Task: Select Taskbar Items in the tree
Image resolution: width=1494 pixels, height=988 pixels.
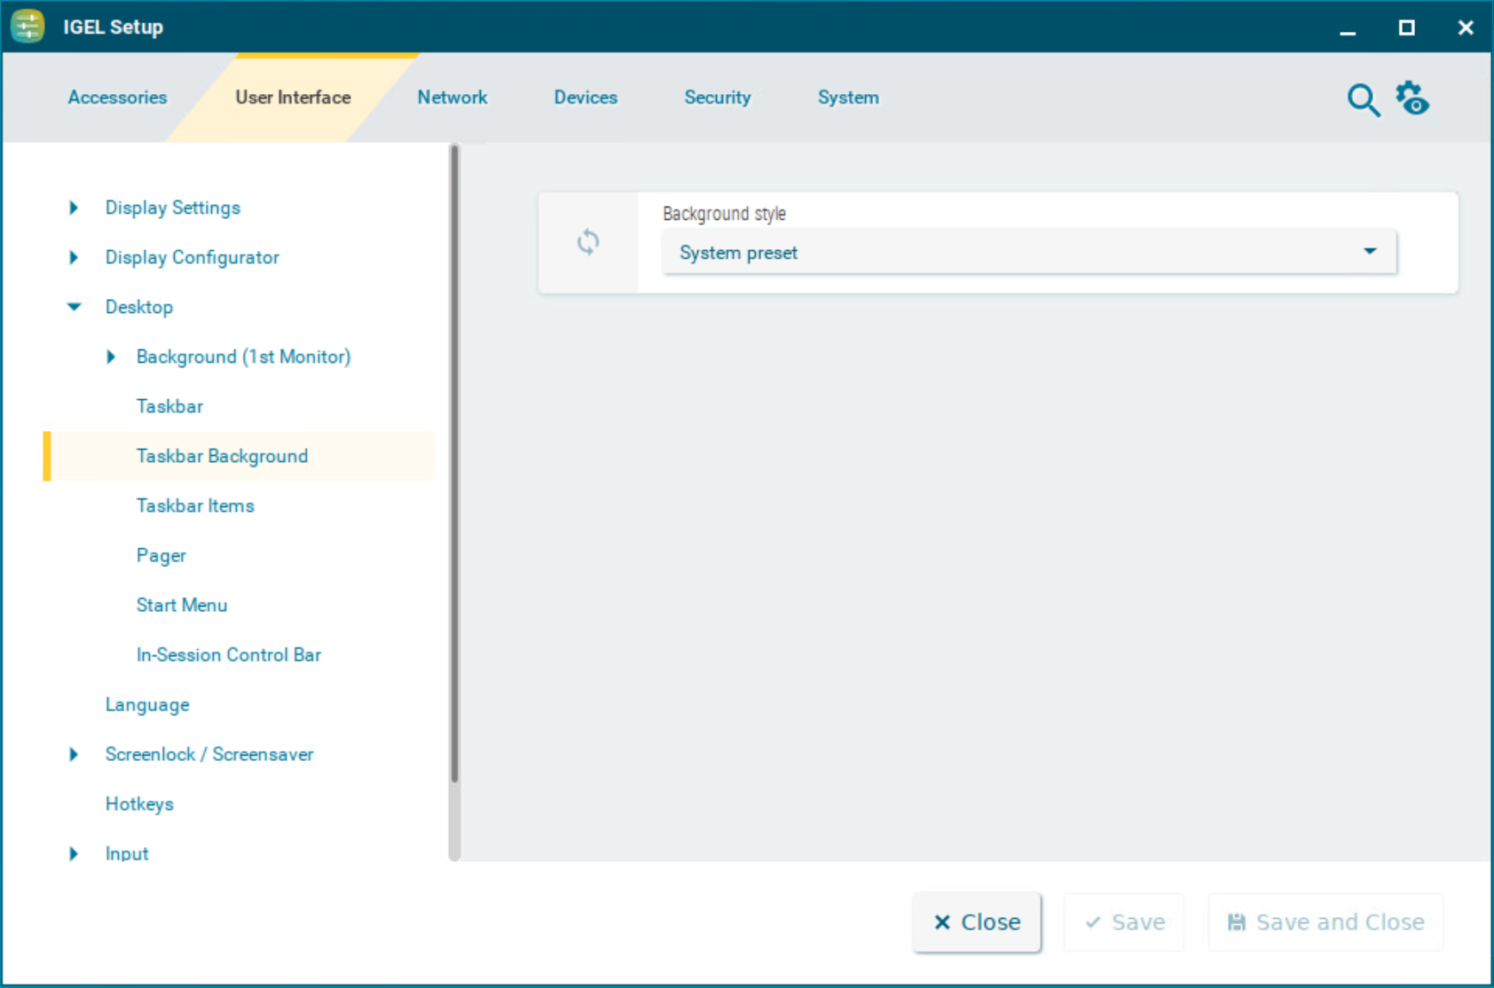Action: click(195, 506)
